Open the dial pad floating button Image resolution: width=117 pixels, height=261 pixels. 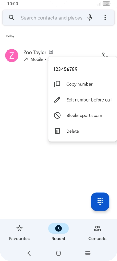pyautogui.click(x=100, y=201)
